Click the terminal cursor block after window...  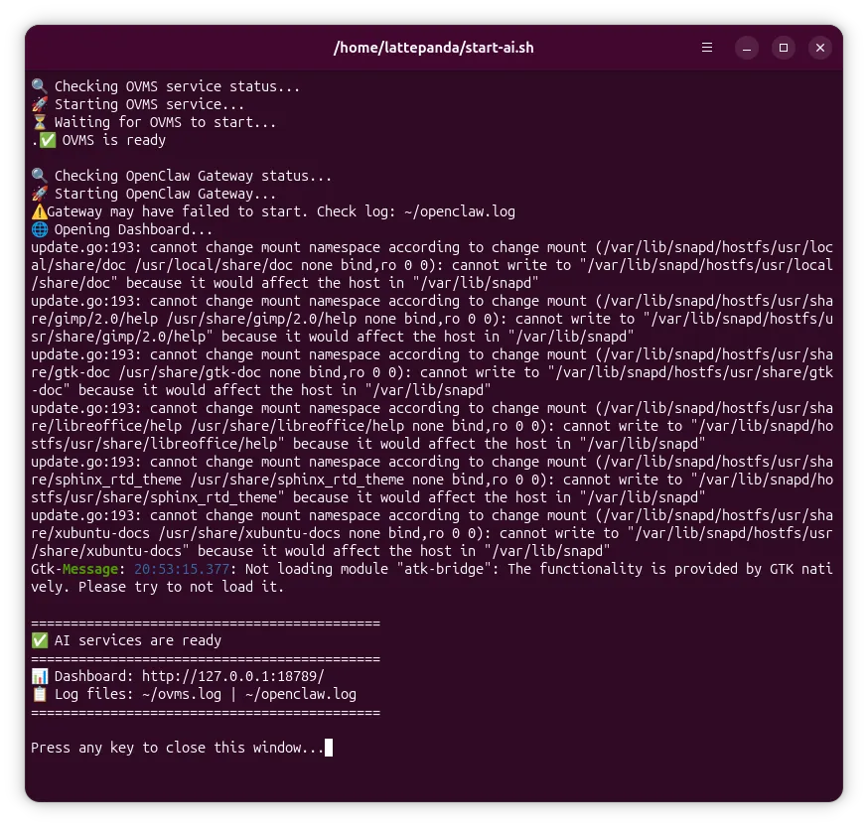pyautogui.click(x=329, y=748)
